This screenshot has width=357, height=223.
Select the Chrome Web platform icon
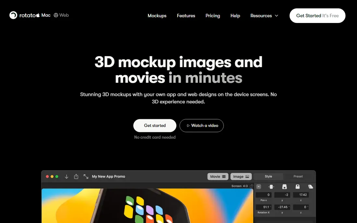click(56, 15)
